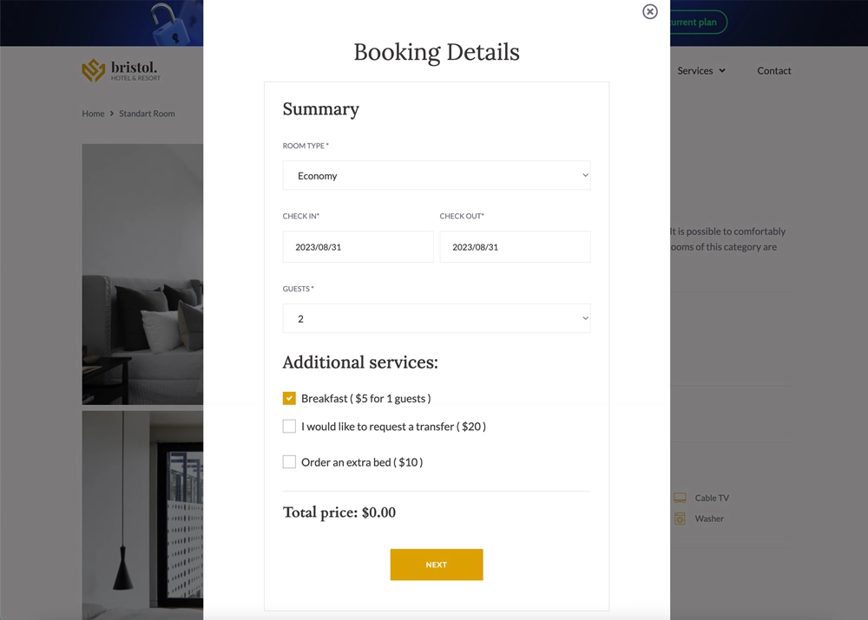
Task: Click the top room photo thumbnail
Action: tap(141, 273)
